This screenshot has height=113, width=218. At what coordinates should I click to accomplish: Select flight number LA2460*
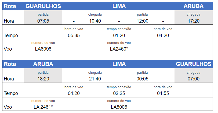pyautogui.click(x=119, y=49)
